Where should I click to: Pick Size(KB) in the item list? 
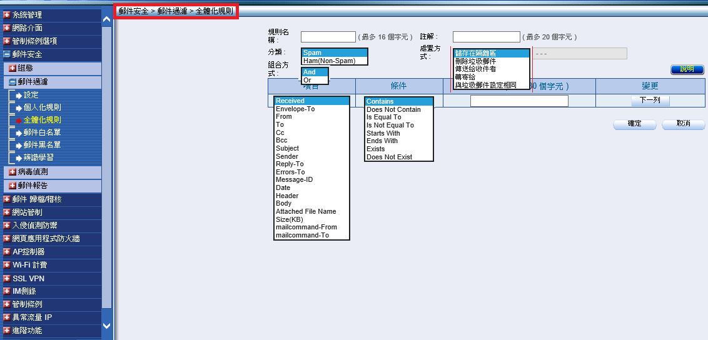tap(311, 219)
